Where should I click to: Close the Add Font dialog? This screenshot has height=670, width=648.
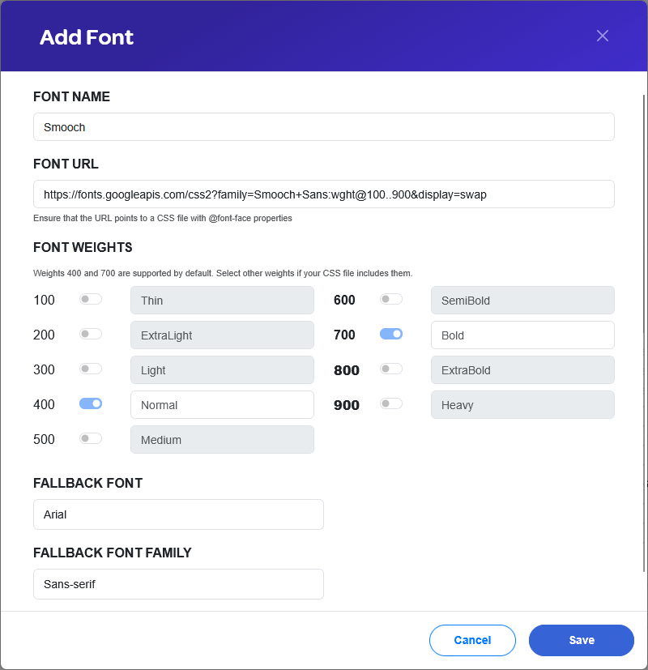tap(603, 36)
